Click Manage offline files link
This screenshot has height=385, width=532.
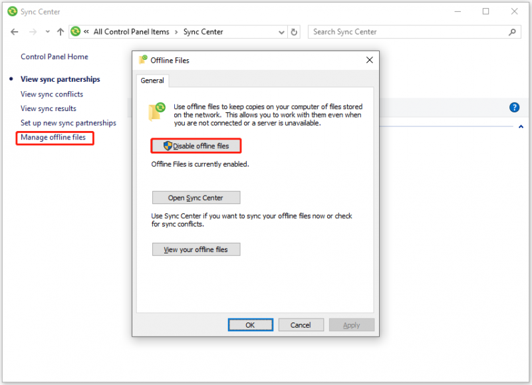click(53, 138)
